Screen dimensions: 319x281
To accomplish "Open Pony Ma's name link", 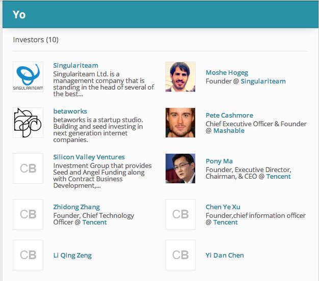I will [219, 161].
